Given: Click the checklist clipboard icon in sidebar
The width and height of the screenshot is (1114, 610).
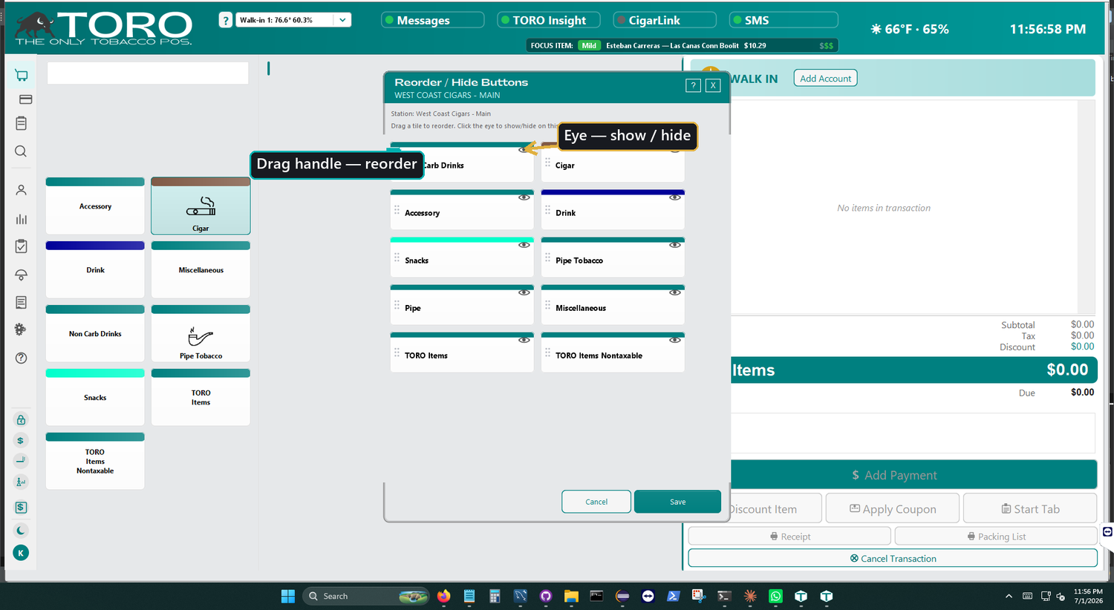Looking at the screenshot, I should click(x=21, y=246).
